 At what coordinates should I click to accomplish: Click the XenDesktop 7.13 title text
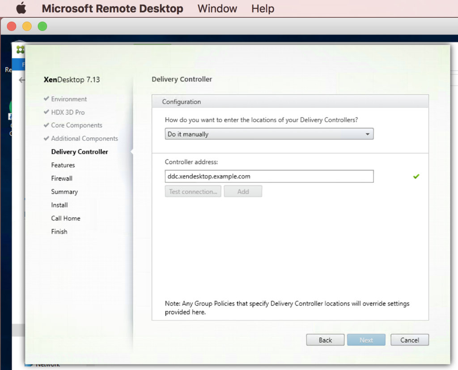coord(72,80)
